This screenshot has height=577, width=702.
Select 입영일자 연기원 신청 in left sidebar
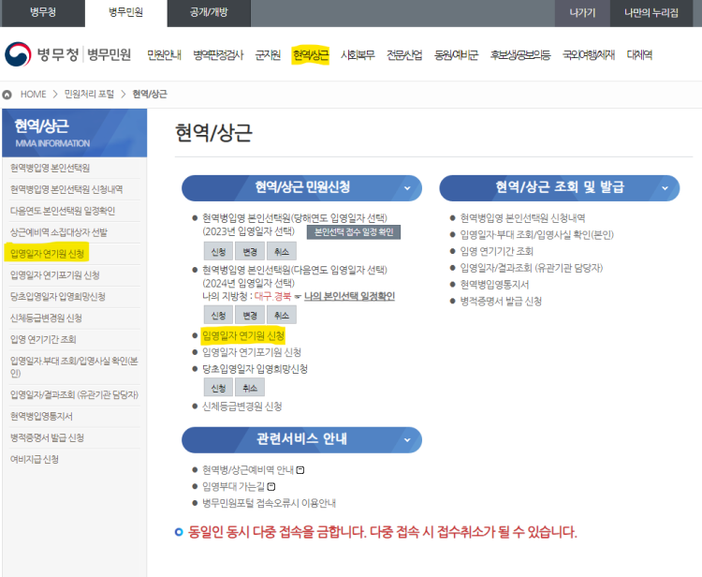(47, 254)
